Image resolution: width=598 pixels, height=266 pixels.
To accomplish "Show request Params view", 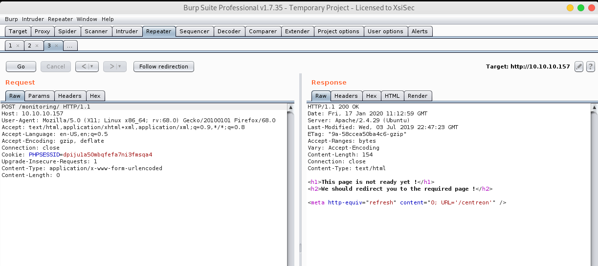I will pyautogui.click(x=39, y=96).
